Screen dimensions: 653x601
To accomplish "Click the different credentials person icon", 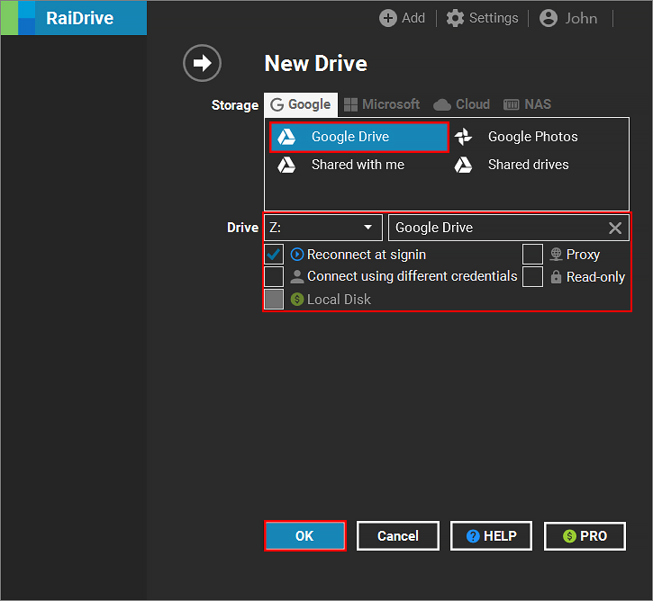I will click(297, 276).
